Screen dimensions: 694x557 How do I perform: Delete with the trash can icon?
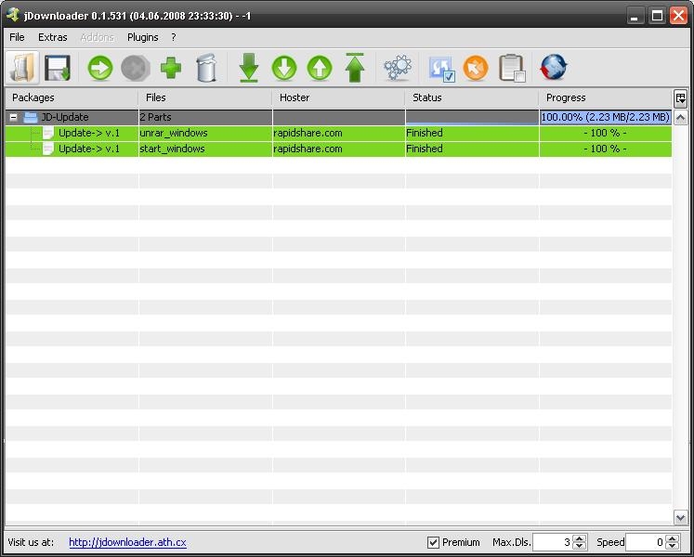[206, 68]
